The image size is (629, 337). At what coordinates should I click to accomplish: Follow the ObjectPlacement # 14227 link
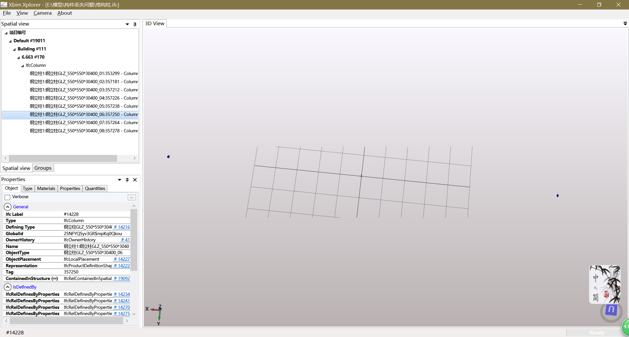pos(122,259)
